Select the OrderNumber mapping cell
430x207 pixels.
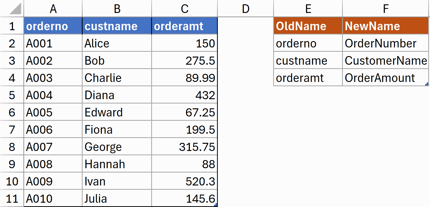pyautogui.click(x=386, y=43)
